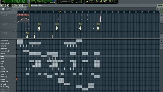The height and width of the screenshot is (92, 163).
Task: Toggle Track 1 green mute light
Action: click(x=16, y=21)
